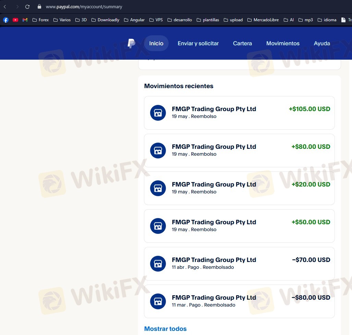Screen dimensions: 352x335
Task: Click the +$105.00 USD amount
Action: coord(309,109)
